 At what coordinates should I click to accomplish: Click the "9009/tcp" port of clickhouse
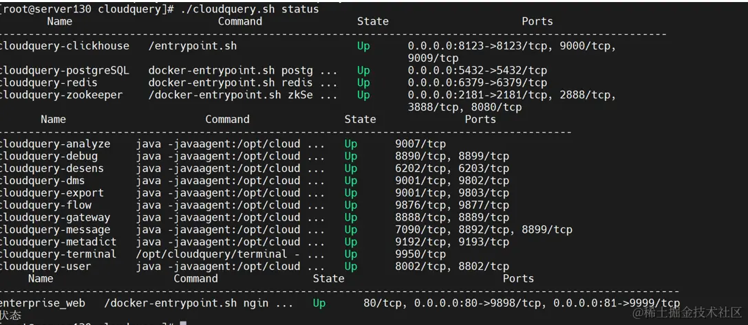pyautogui.click(x=433, y=58)
